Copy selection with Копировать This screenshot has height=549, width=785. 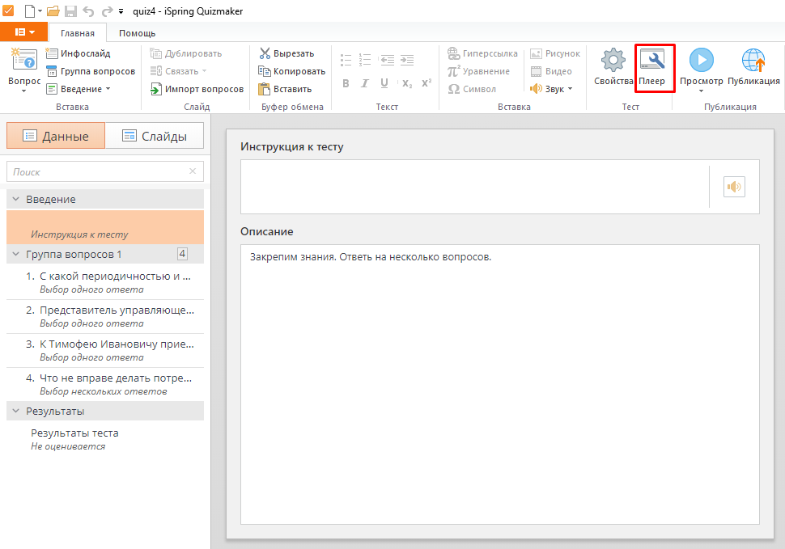click(x=292, y=71)
